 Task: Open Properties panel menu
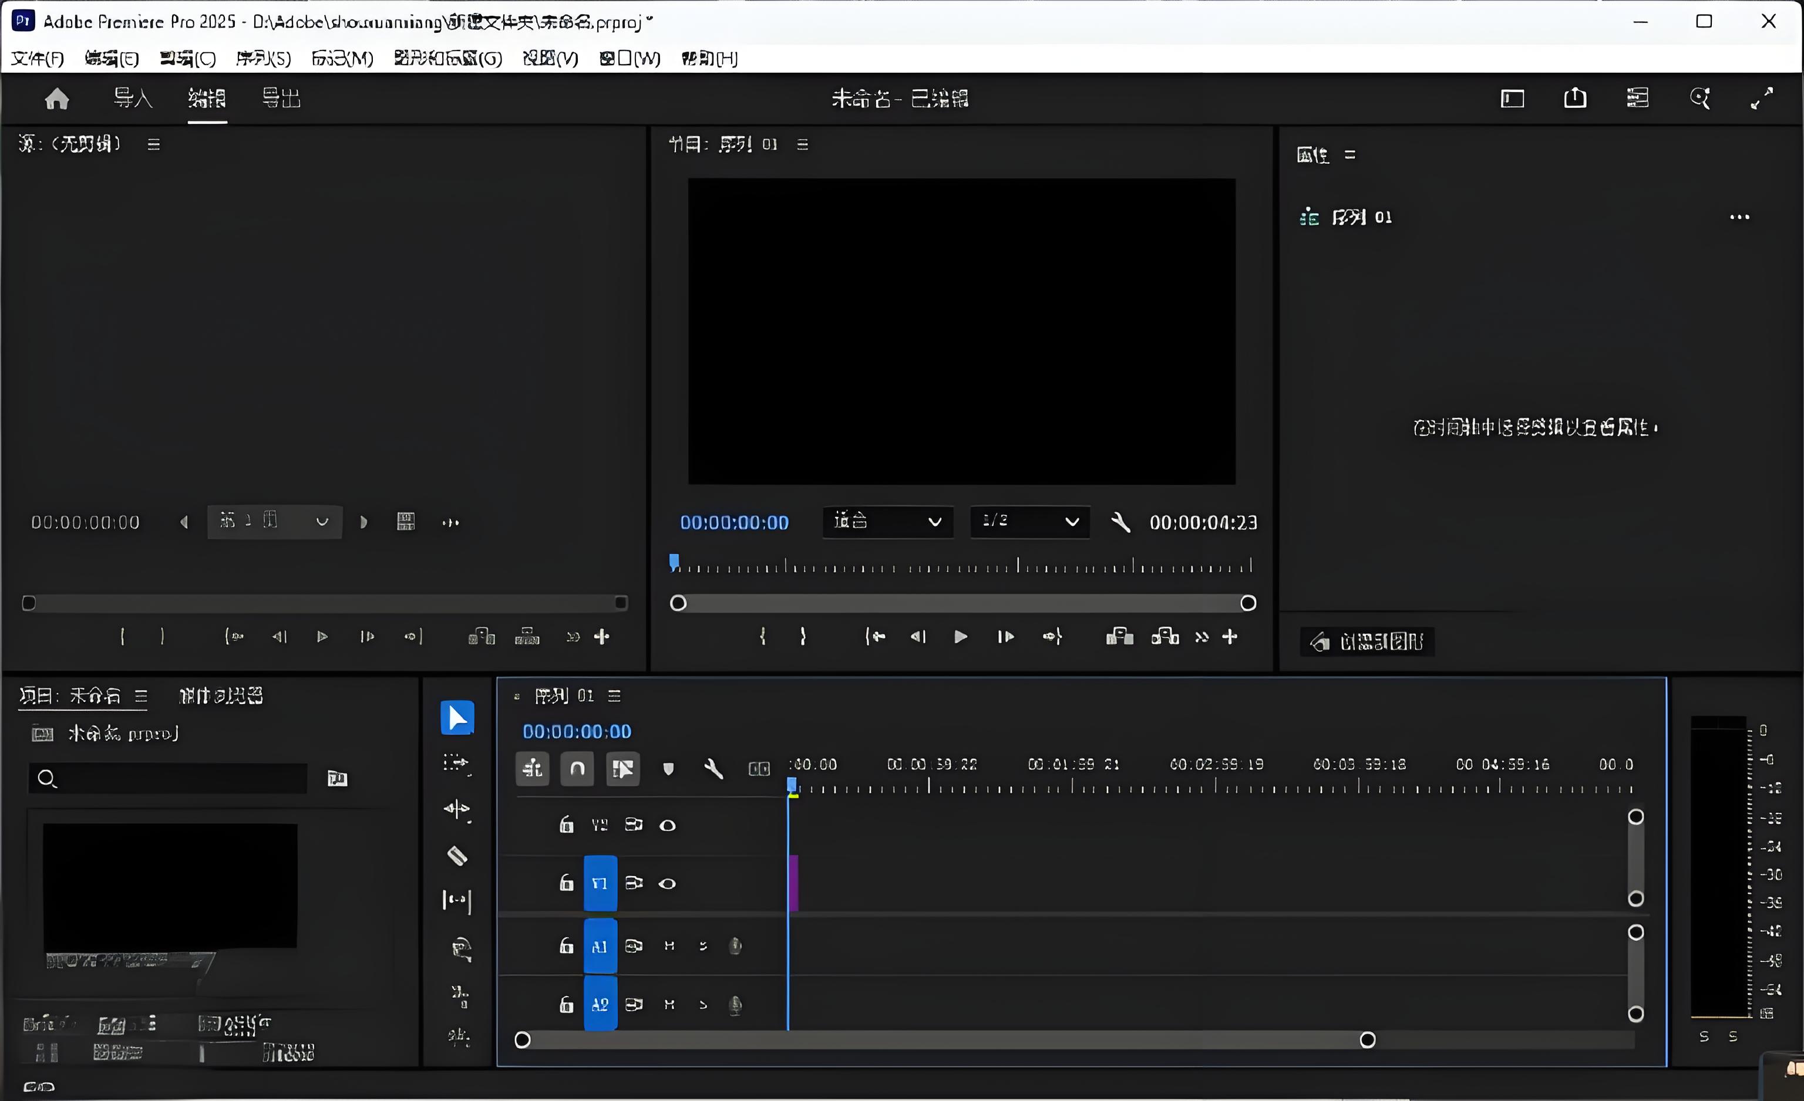[1350, 154]
